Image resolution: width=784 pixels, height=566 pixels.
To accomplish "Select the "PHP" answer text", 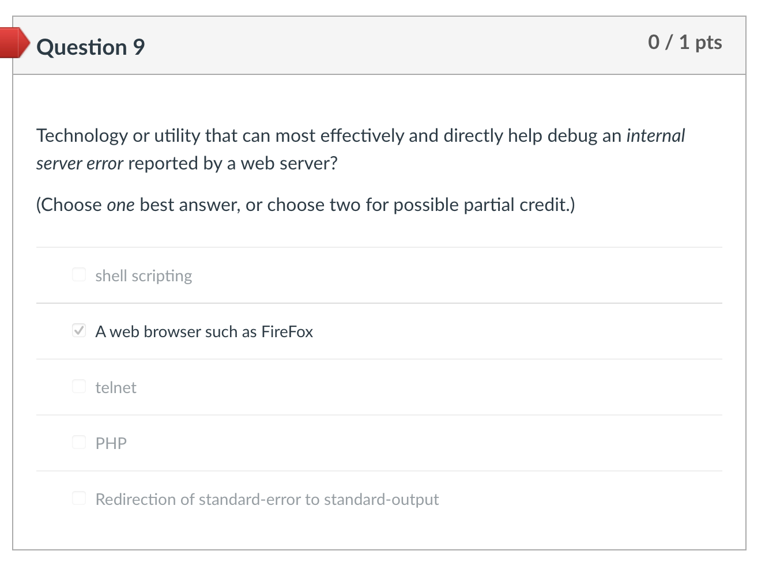I will tap(110, 443).
